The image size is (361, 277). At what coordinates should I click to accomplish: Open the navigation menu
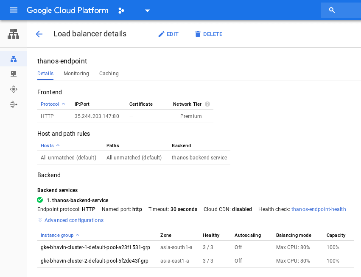coord(14,10)
